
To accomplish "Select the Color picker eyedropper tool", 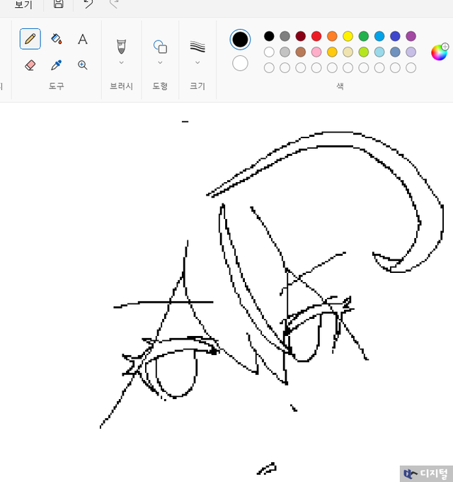I will pos(57,65).
